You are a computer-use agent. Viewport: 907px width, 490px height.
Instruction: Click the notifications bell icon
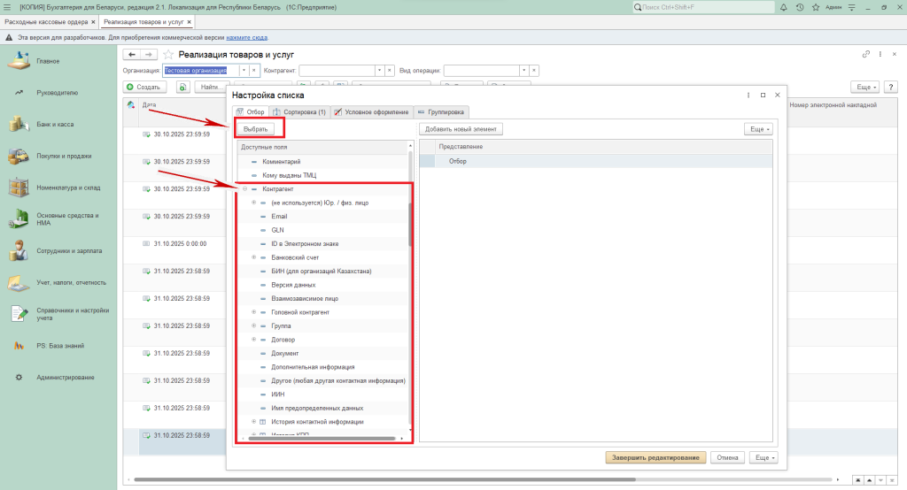[x=784, y=7]
